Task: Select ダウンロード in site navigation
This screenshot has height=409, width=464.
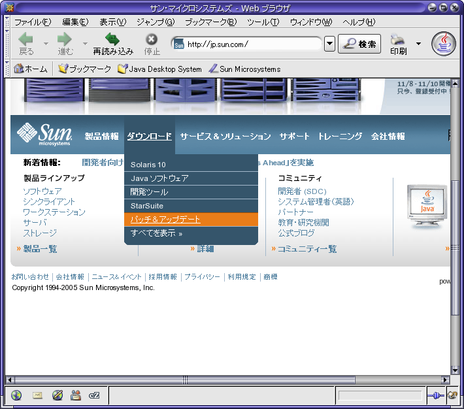Action: pyautogui.click(x=150, y=136)
